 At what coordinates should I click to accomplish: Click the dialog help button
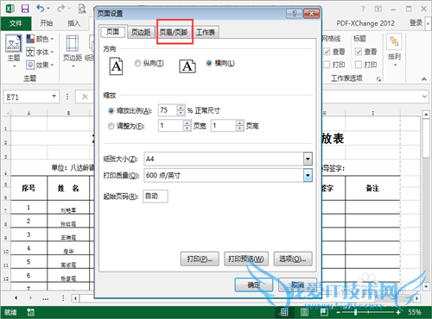click(x=294, y=14)
